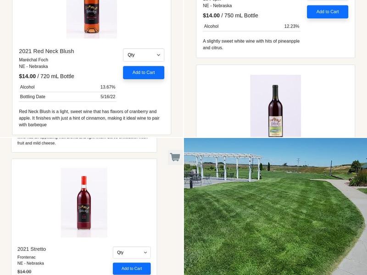Add 2021 Red Neck Blush to cart
Image resolution: width=367 pixels, height=275 pixels.
144,72
